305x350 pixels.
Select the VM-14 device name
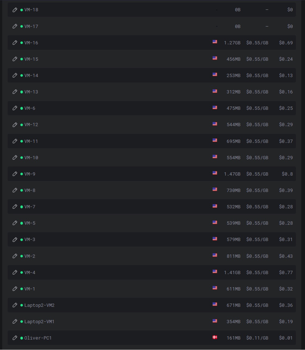click(x=31, y=76)
